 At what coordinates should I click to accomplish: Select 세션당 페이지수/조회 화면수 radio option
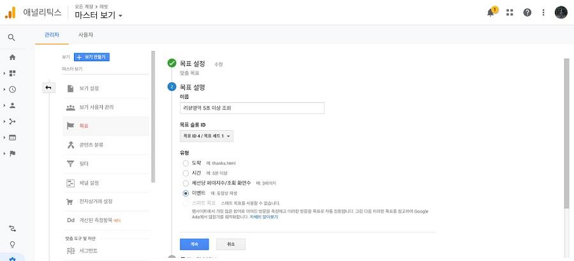click(x=186, y=183)
